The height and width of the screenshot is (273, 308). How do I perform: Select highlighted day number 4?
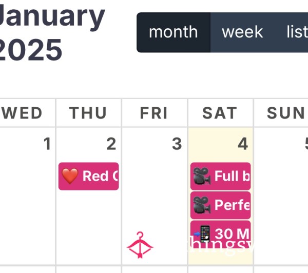click(243, 144)
